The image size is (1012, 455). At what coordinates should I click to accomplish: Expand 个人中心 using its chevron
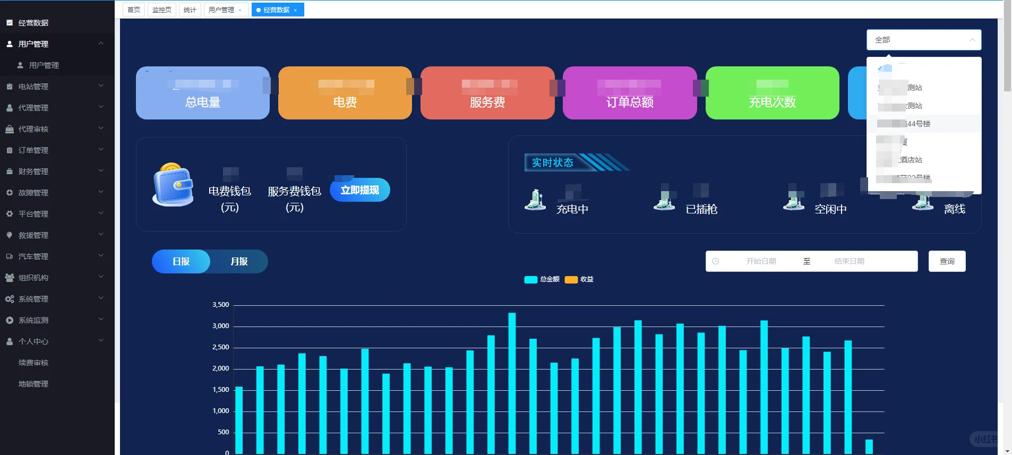click(101, 341)
